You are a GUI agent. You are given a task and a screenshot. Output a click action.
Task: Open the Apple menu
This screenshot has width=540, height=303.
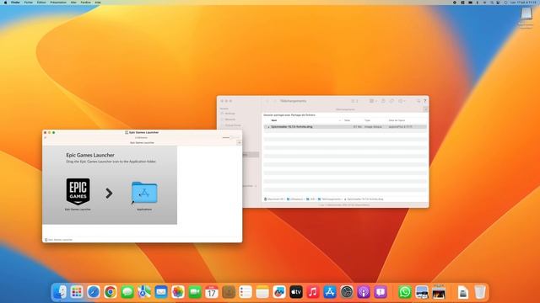(x=5, y=3)
